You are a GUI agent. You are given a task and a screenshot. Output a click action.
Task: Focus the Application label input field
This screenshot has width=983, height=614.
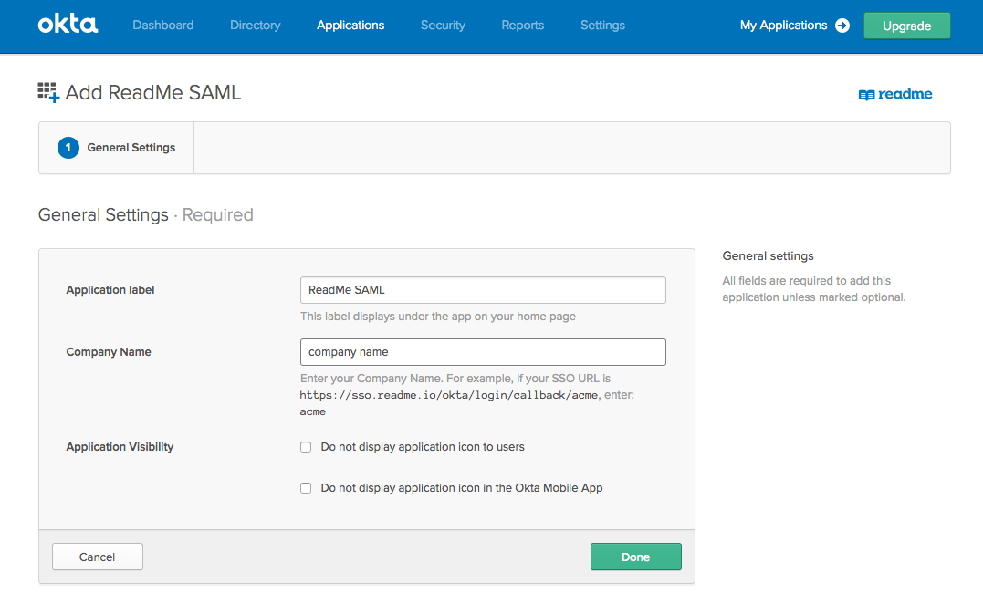pyautogui.click(x=483, y=290)
